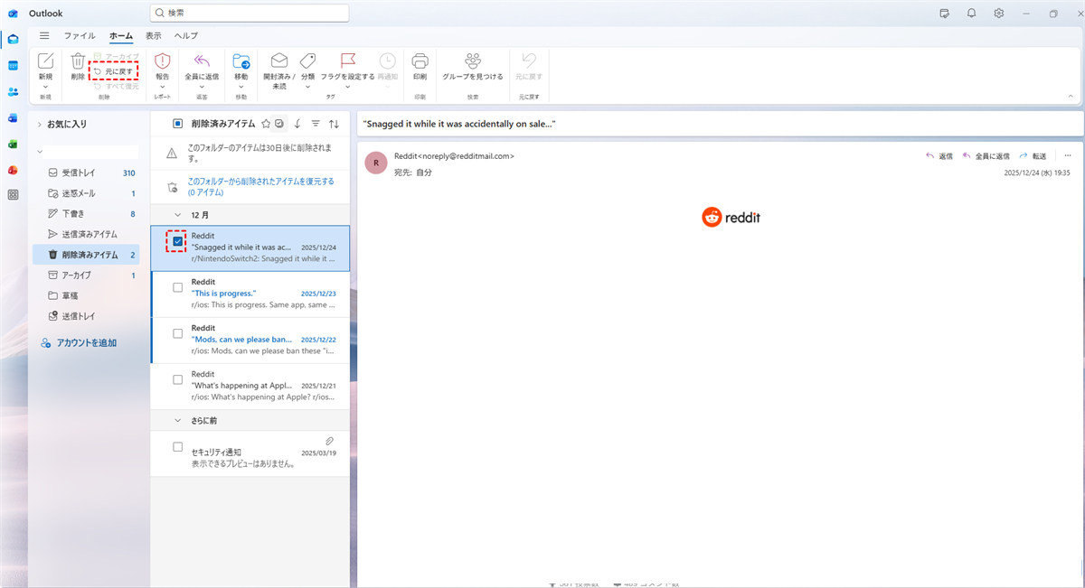This screenshot has height=588, width=1085.
Task: Open the Settings gear in title bar
Action: point(998,14)
